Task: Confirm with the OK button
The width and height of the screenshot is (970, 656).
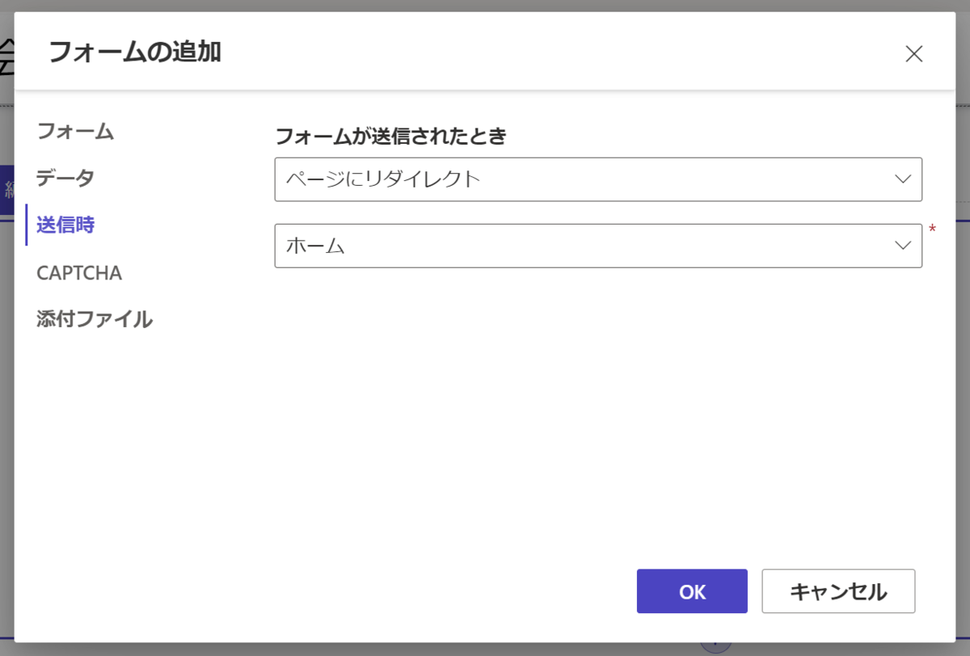Action: [x=692, y=591]
